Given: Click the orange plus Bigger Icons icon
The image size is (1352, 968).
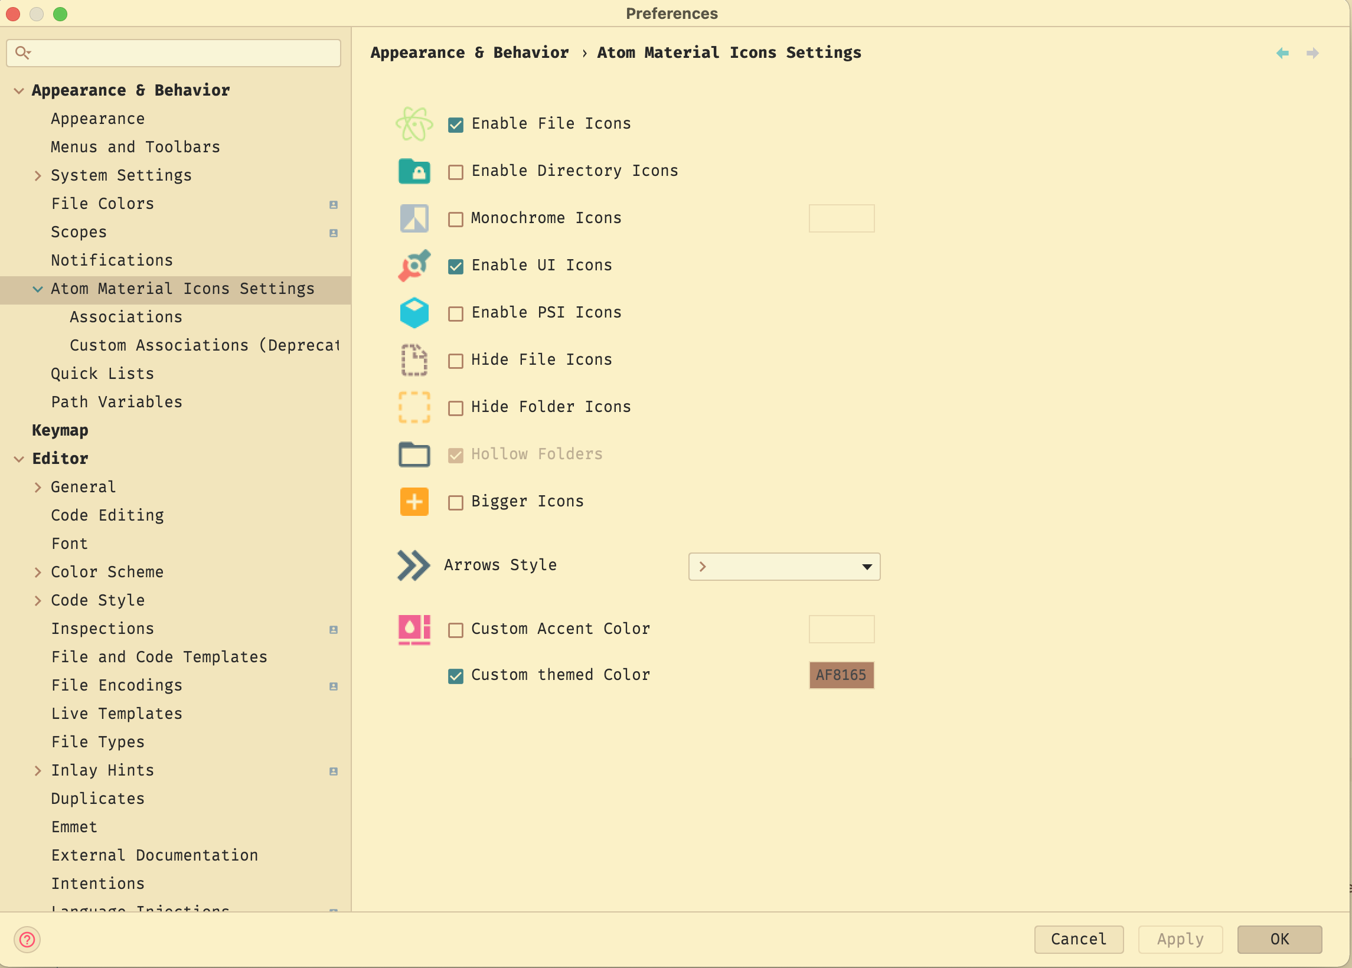Looking at the screenshot, I should [414, 501].
